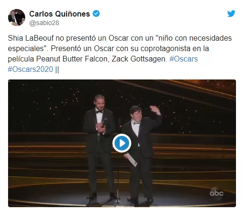The height and width of the screenshot is (210, 245).
Task: Click the envelope held in the video
Action: tap(130, 159)
